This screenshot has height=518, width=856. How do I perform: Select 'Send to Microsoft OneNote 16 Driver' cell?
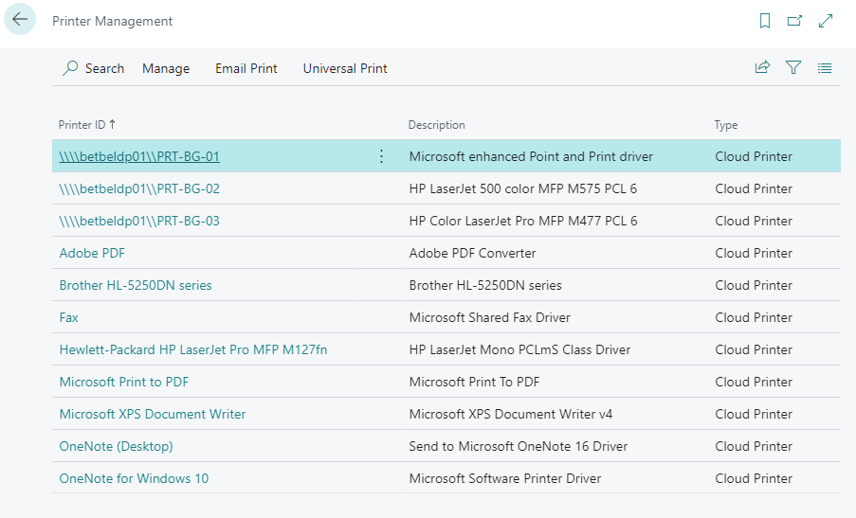tap(519, 446)
